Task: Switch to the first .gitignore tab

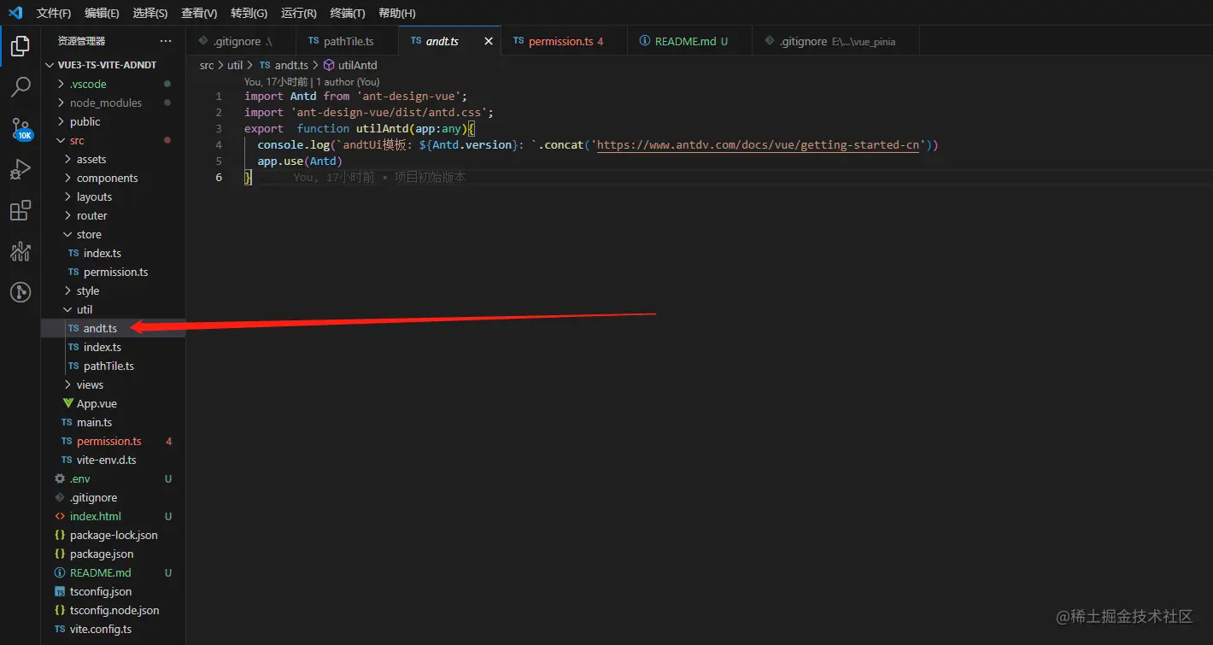Action: click(x=241, y=41)
